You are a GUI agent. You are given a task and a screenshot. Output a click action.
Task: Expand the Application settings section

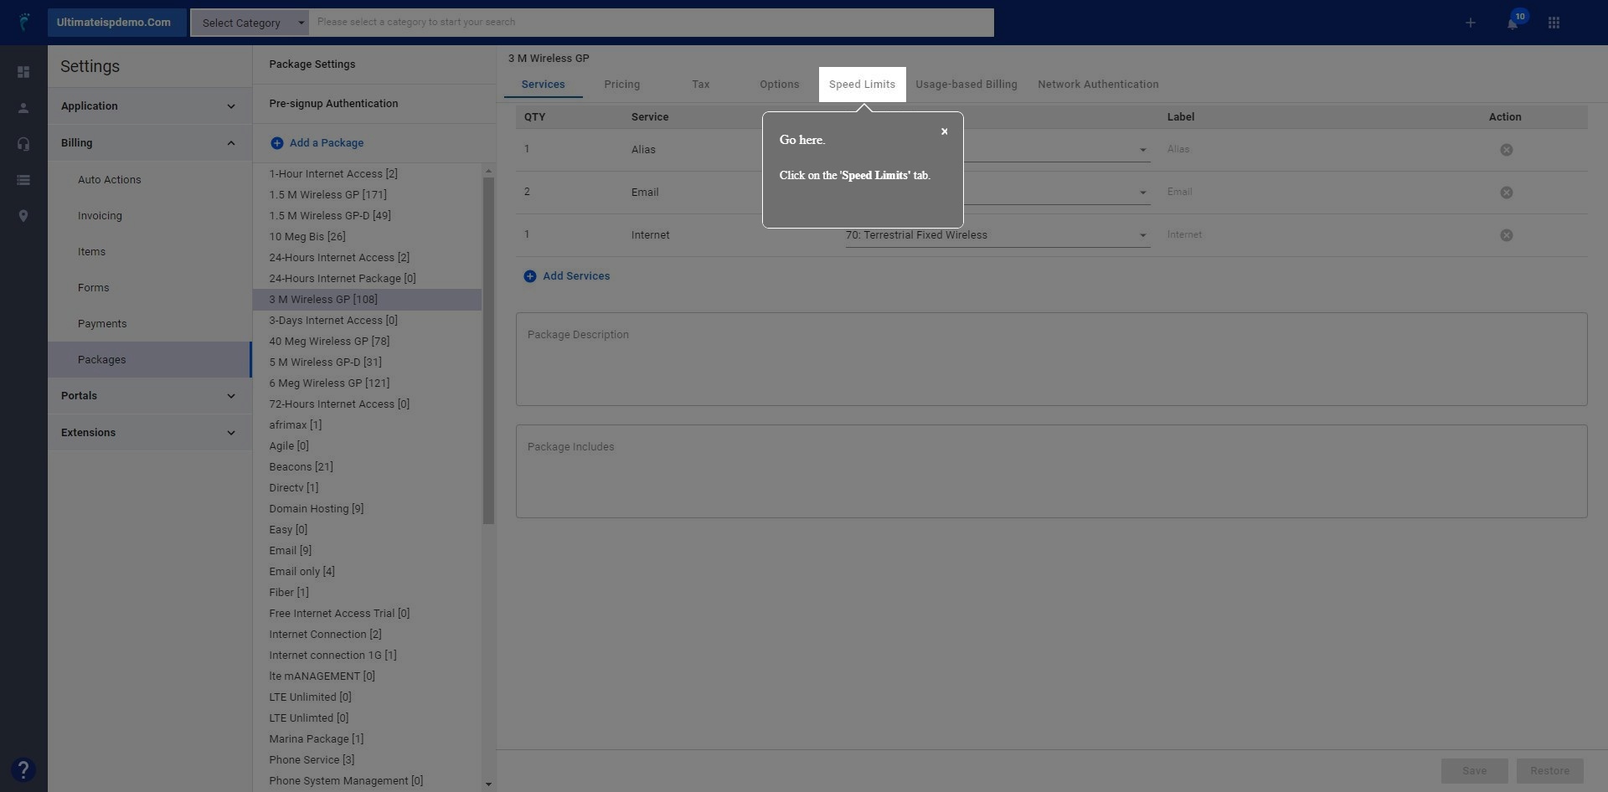[x=150, y=106]
